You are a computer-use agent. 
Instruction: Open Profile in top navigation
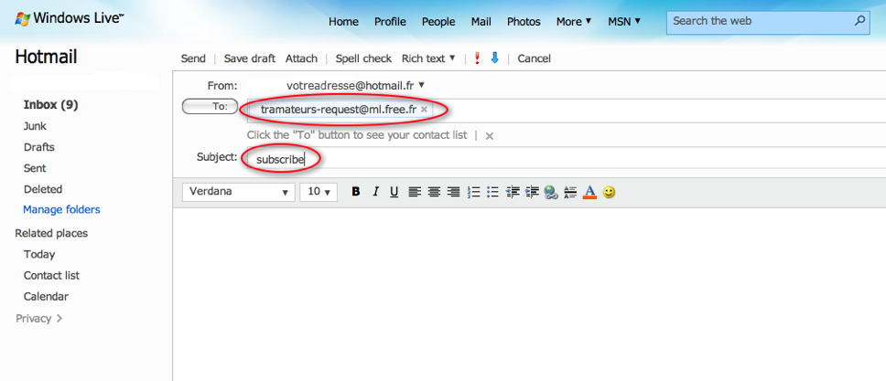(x=390, y=21)
